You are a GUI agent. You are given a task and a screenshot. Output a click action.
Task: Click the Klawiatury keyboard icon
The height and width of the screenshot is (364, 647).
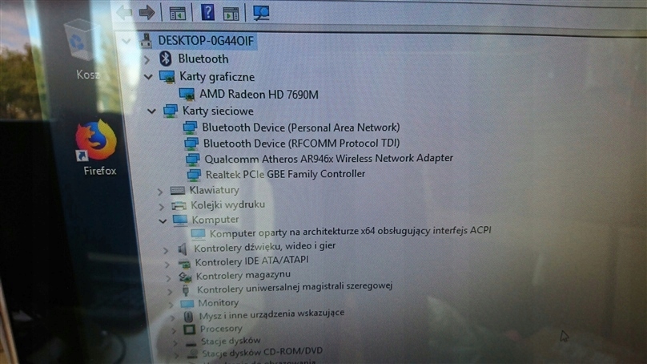[178, 190]
